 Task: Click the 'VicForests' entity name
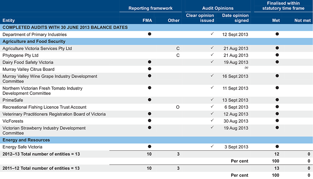point(13,121)
